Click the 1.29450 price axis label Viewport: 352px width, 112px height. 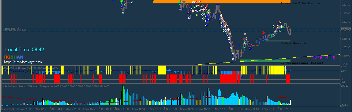346,5
